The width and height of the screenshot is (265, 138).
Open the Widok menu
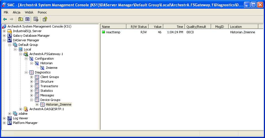[x=29, y=12]
